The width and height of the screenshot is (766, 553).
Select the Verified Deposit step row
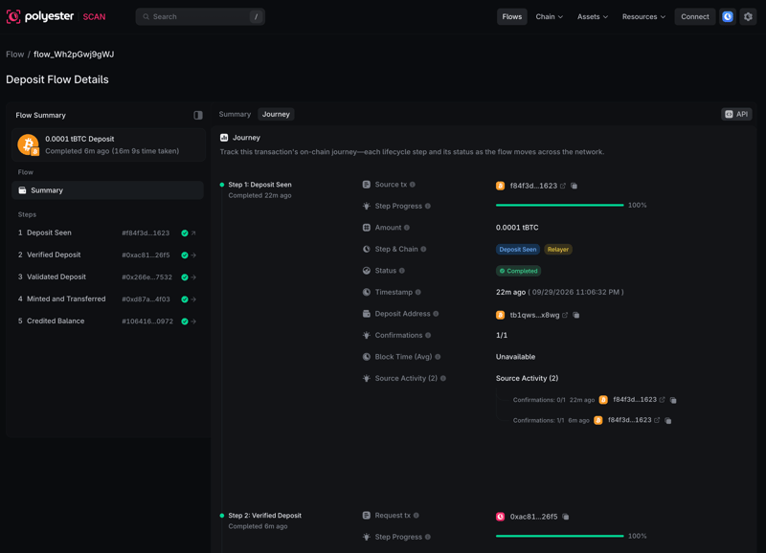[107, 254]
